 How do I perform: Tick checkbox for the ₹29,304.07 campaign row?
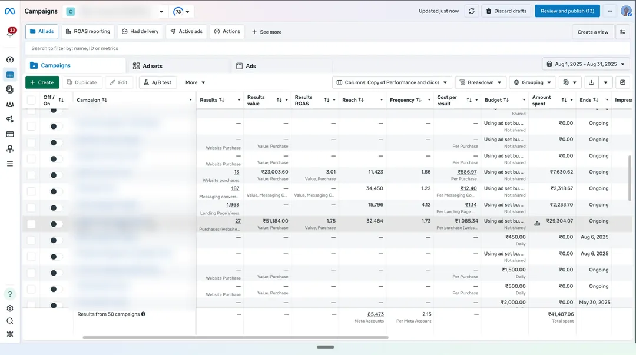pyautogui.click(x=31, y=224)
